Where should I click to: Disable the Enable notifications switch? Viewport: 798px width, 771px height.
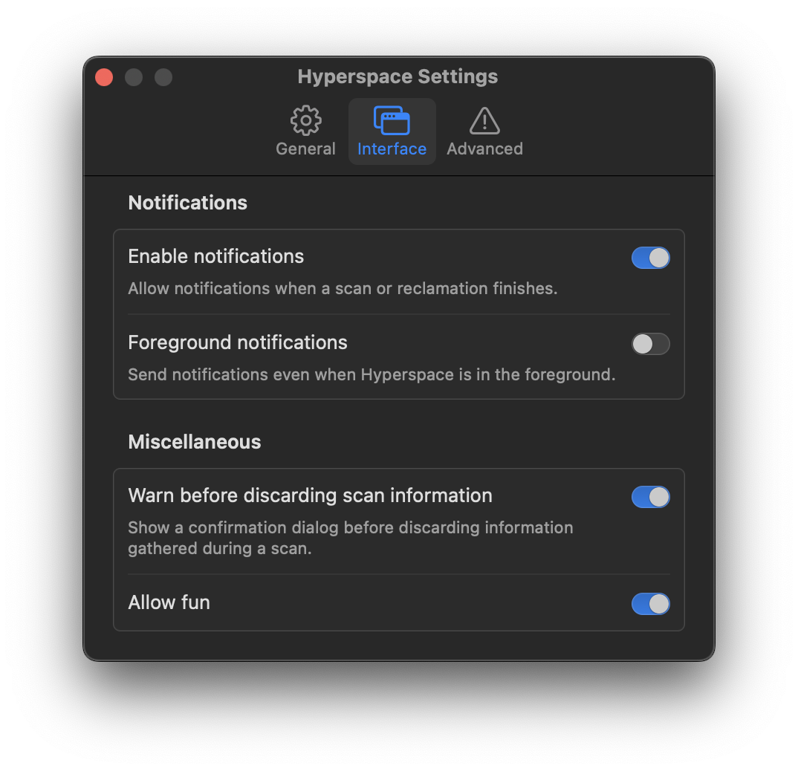(650, 258)
